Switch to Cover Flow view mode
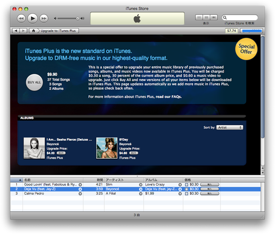275x234 pixels. [x=214, y=17]
